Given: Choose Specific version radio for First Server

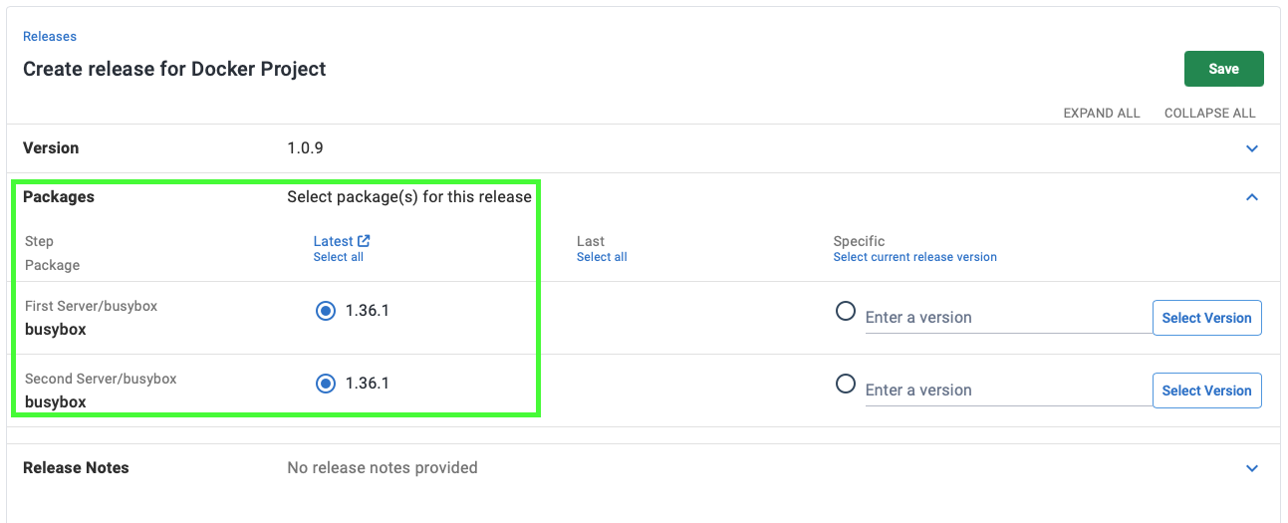Looking at the screenshot, I should tap(846, 311).
